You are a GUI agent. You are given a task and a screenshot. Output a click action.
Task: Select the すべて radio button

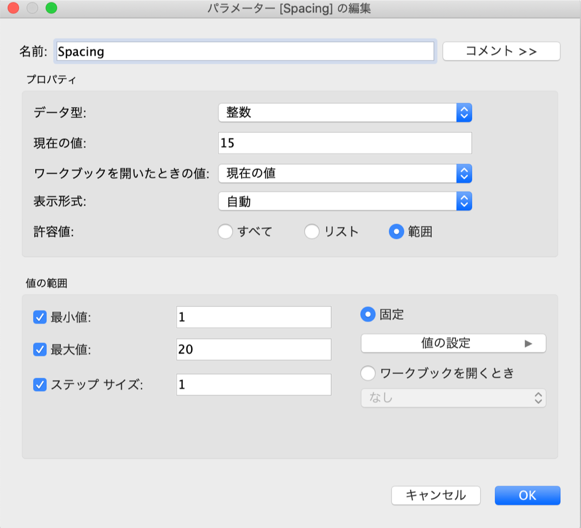(226, 232)
